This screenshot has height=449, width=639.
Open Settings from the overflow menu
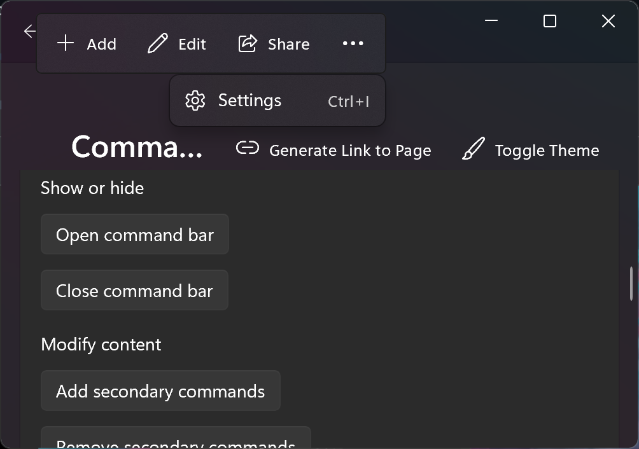point(277,100)
